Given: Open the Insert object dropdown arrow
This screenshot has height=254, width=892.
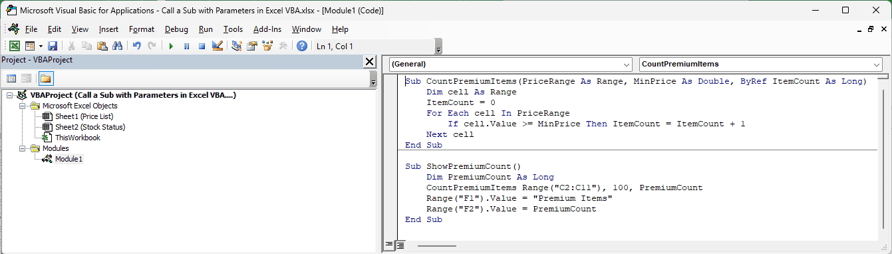Looking at the screenshot, I should coord(40,46).
